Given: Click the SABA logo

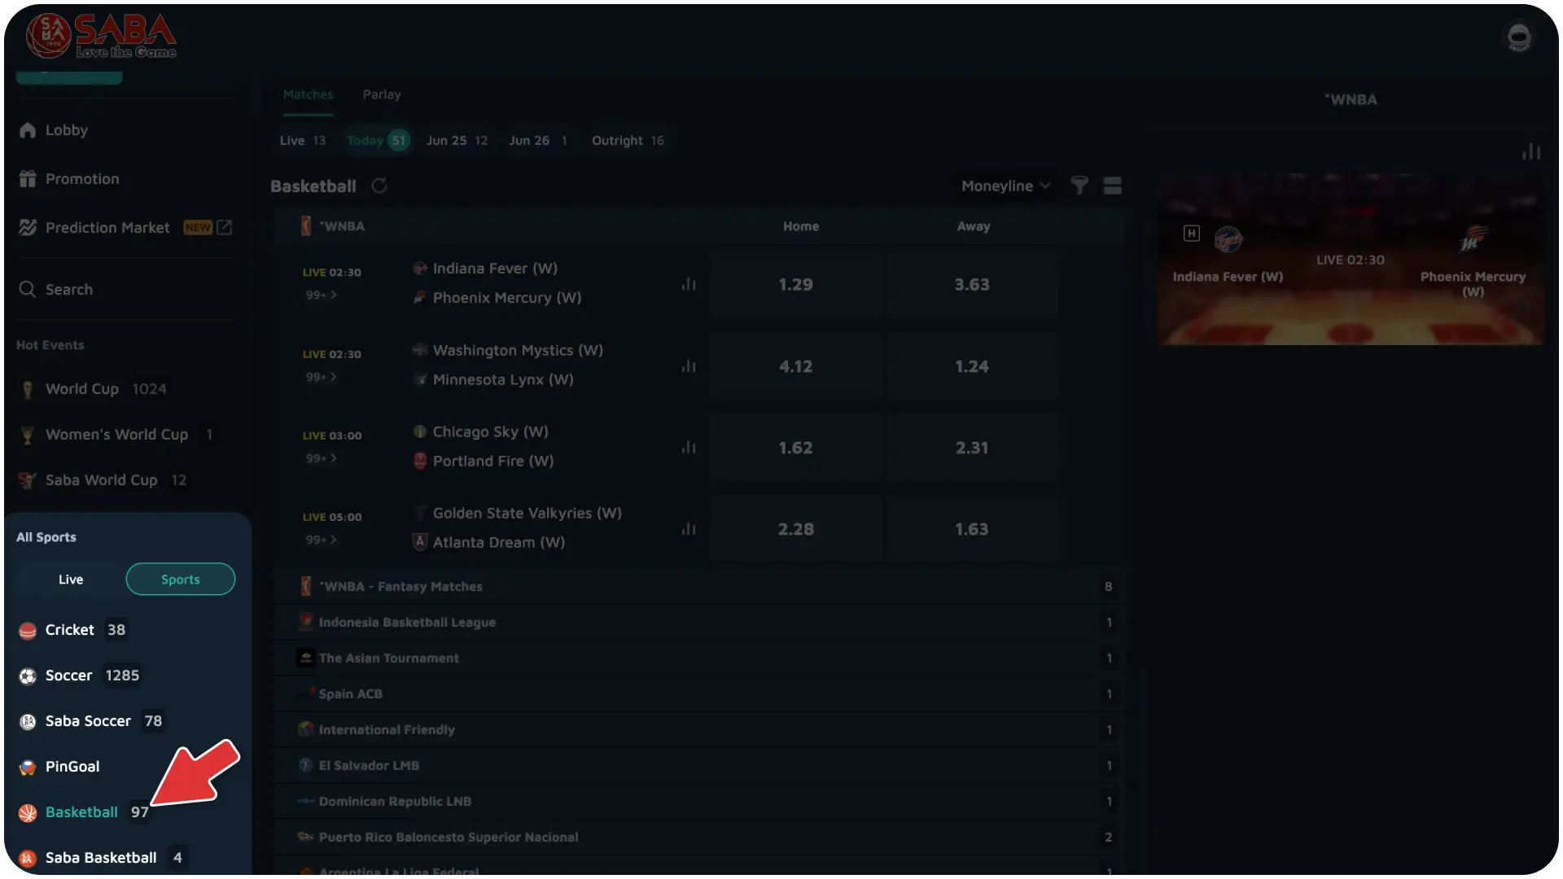Looking at the screenshot, I should 101,37.
